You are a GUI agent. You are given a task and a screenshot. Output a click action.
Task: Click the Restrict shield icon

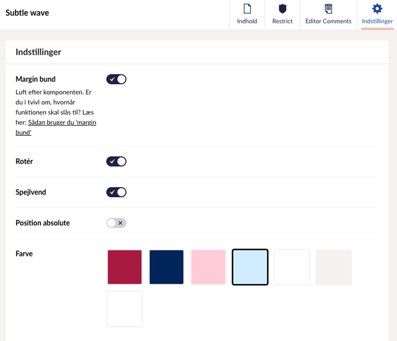[282, 8]
